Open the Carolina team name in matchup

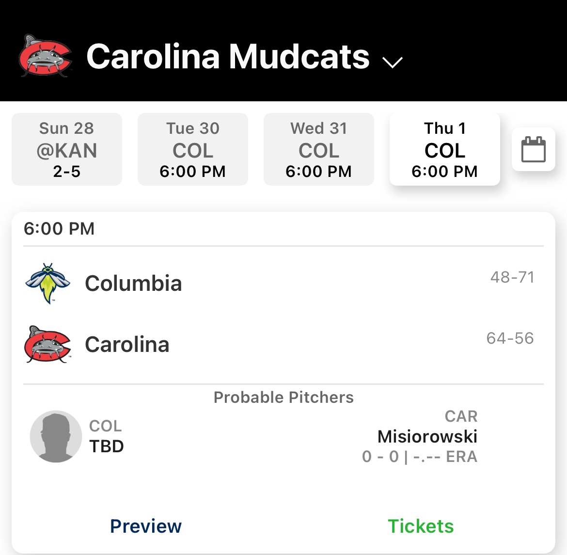point(127,345)
